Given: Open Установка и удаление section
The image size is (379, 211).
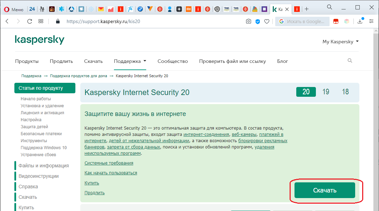Looking at the screenshot, I should pyautogui.click(x=42, y=106).
